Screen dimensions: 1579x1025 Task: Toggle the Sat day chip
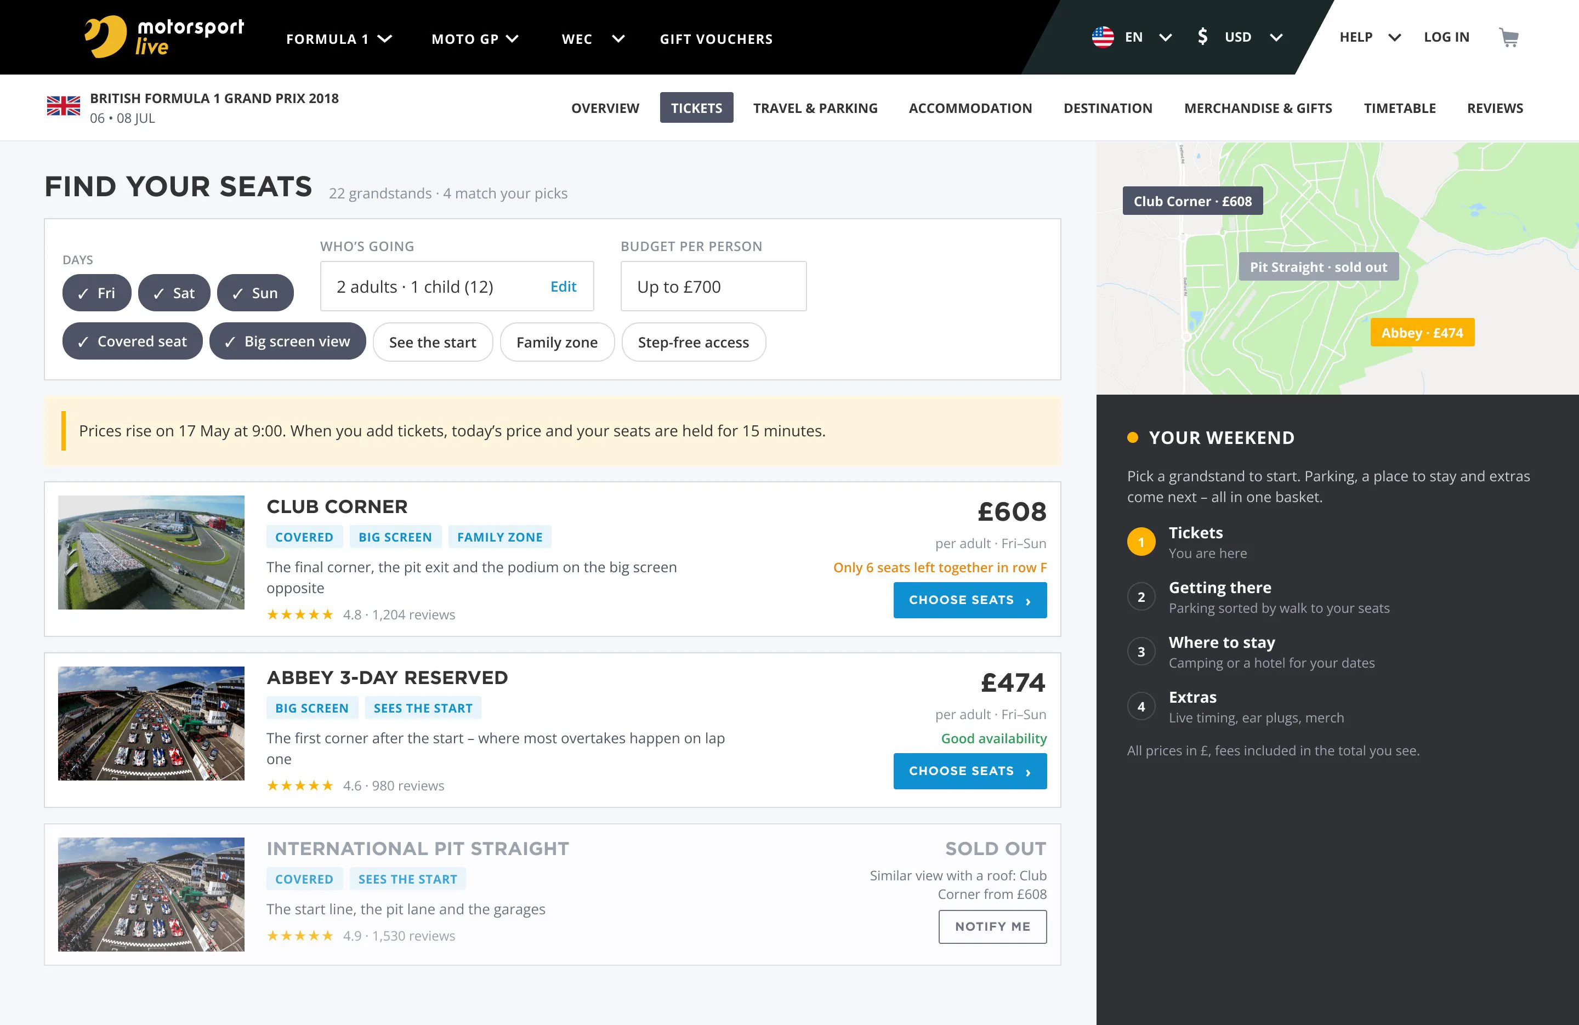pyautogui.click(x=174, y=293)
